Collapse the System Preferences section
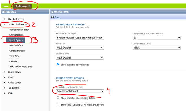The height and width of the screenshot is (111, 186). (4, 24)
